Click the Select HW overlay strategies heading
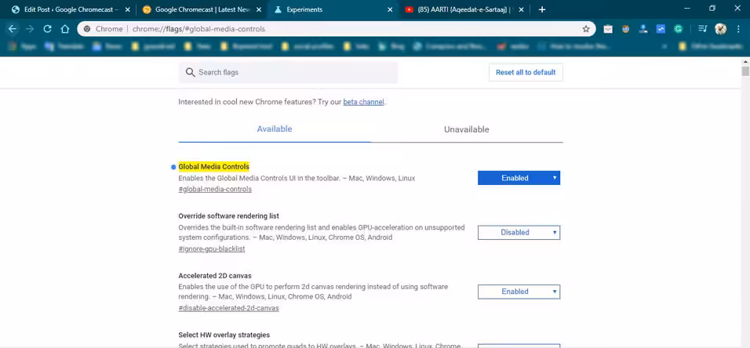750x348 pixels. click(x=224, y=335)
